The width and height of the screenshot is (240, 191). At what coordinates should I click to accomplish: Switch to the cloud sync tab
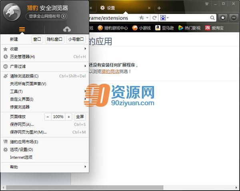67,29
